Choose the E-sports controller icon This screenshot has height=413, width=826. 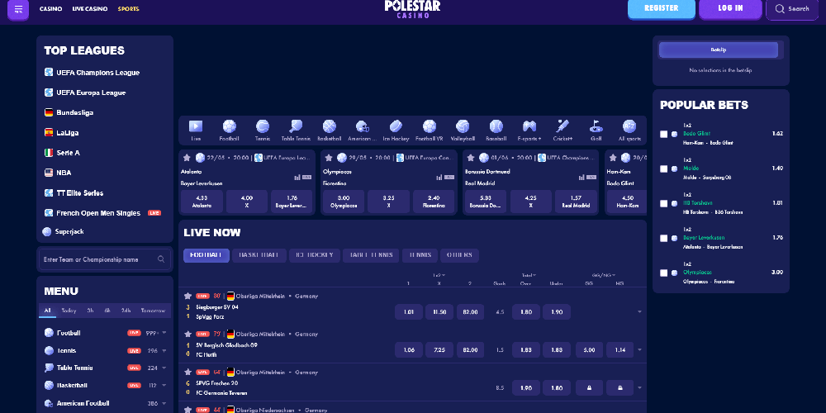[529, 127]
